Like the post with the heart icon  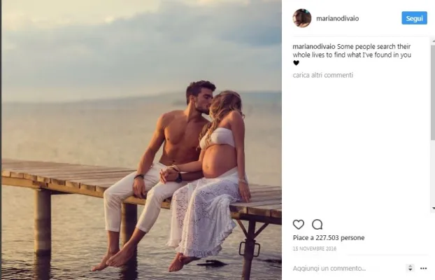tap(298, 225)
